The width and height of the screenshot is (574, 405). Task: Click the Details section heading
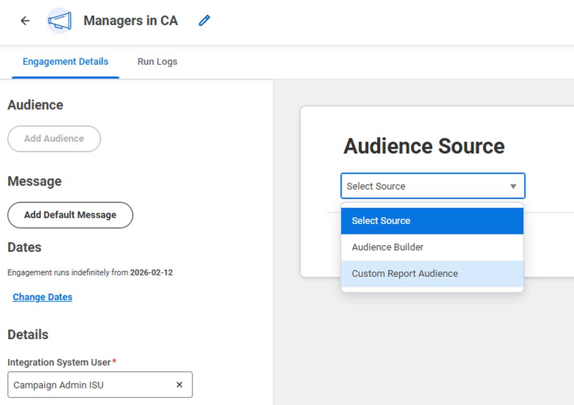click(28, 334)
